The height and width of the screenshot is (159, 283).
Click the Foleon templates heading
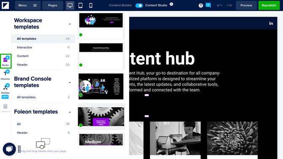tap(36, 112)
